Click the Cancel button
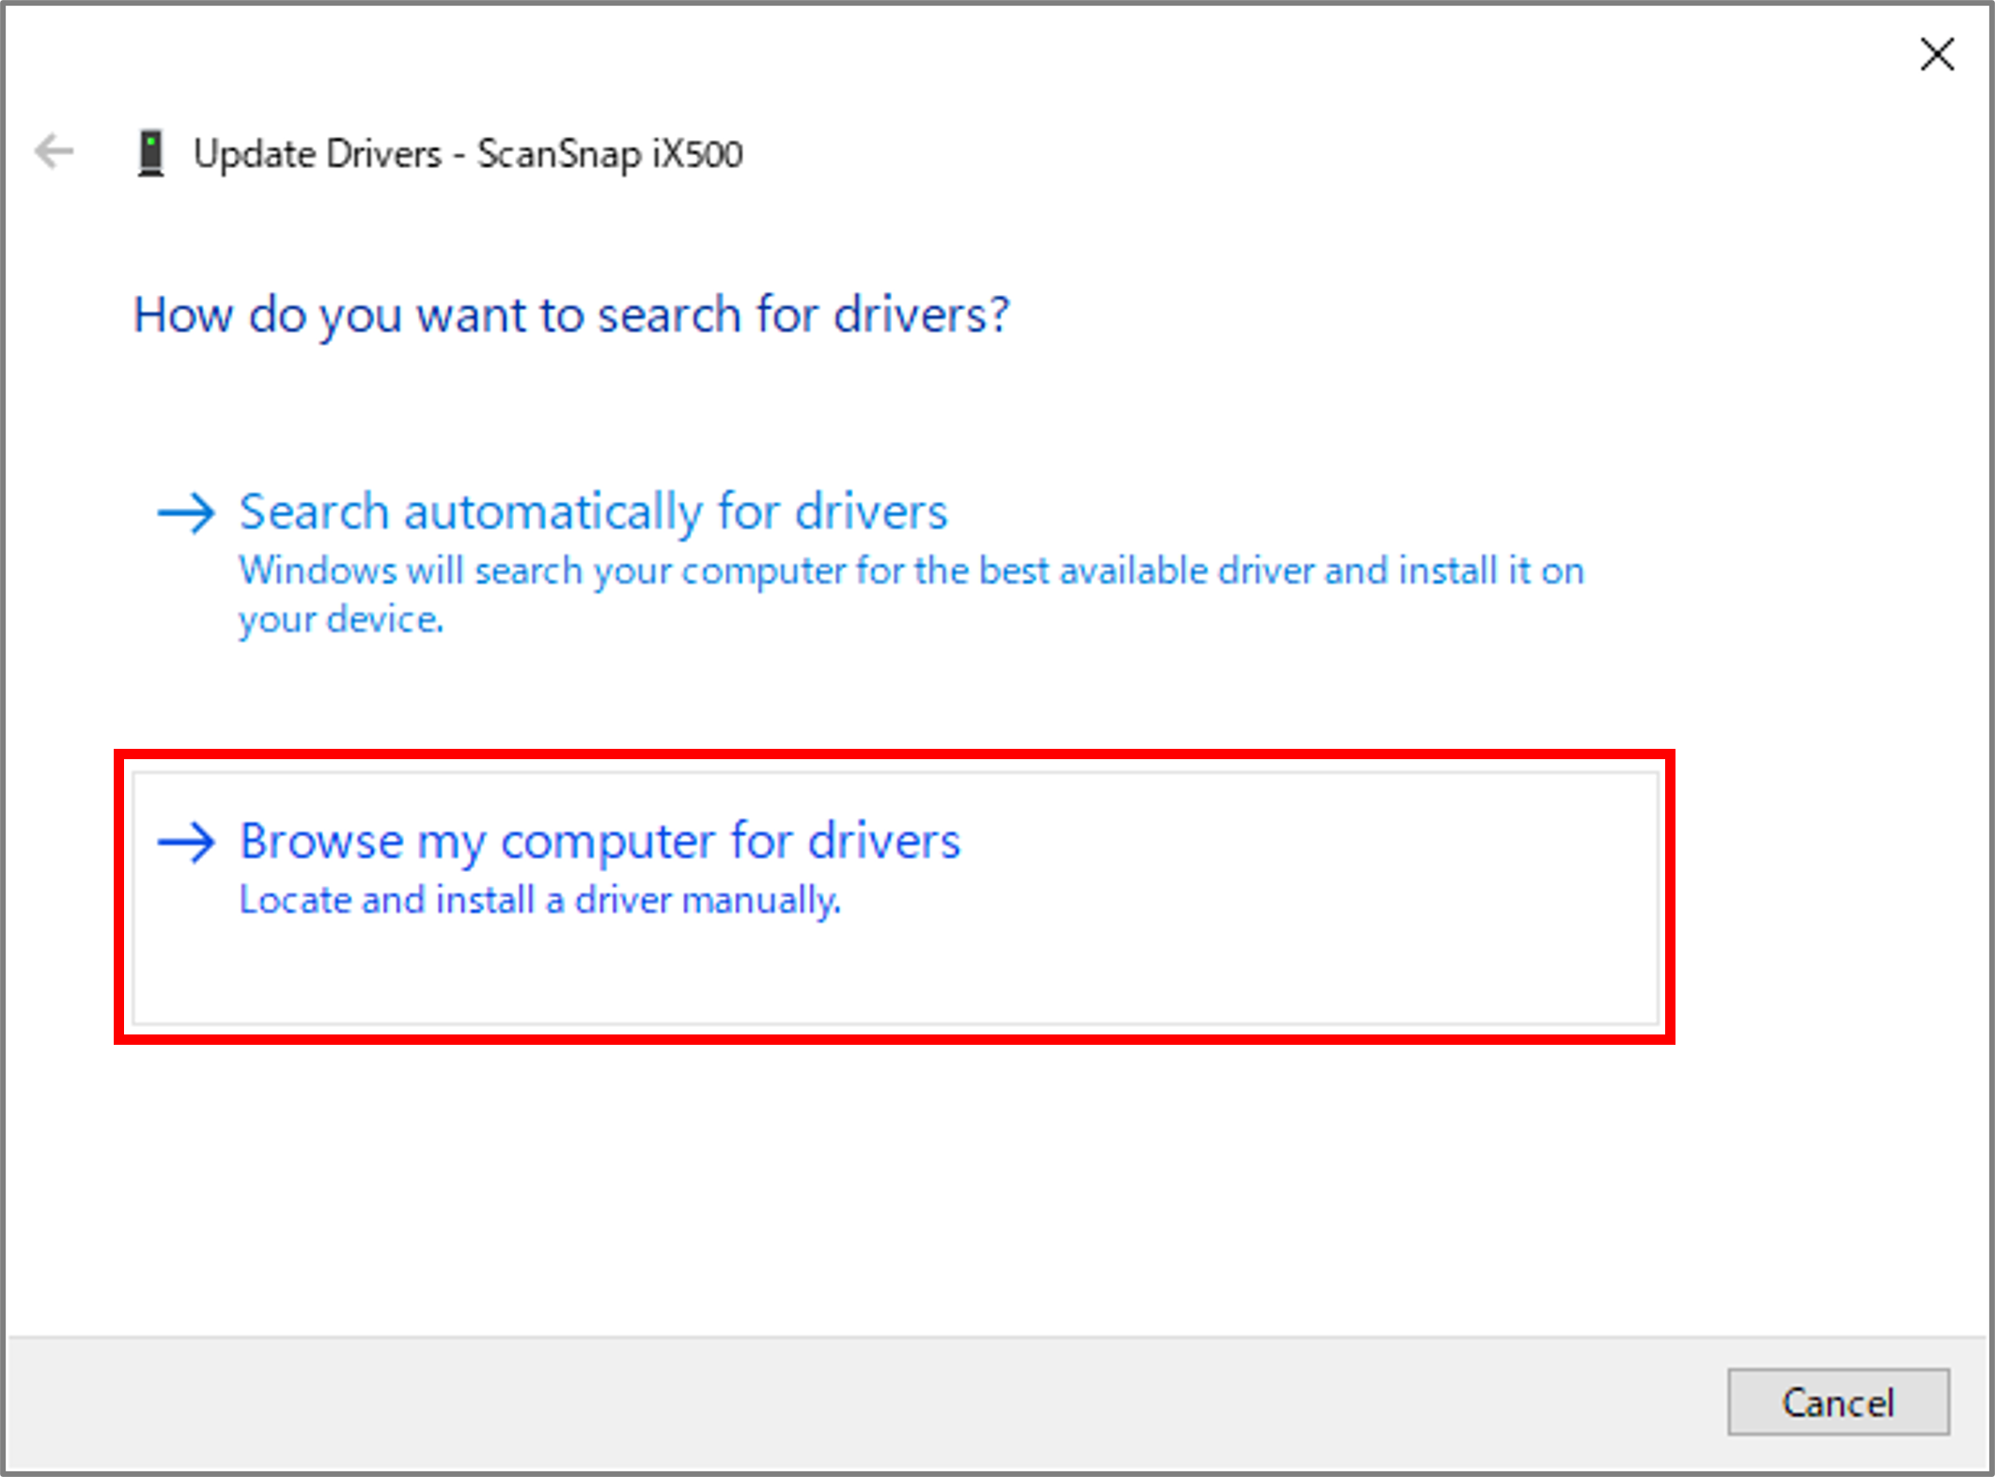Image resolution: width=1995 pixels, height=1477 pixels. (1838, 1402)
